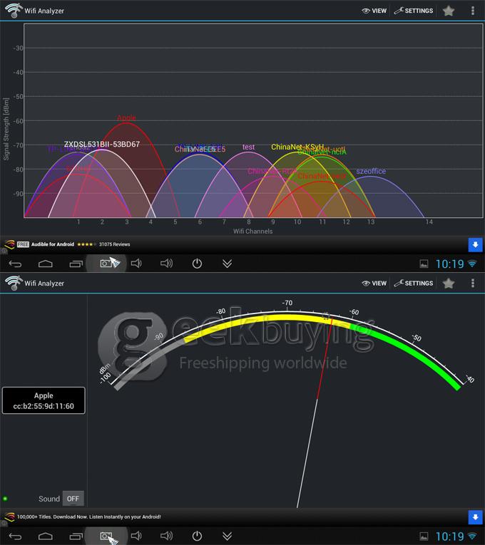Image resolution: width=485 pixels, height=545 pixels.
Task: Click the -40 mark on signal meter
Action: (470, 379)
